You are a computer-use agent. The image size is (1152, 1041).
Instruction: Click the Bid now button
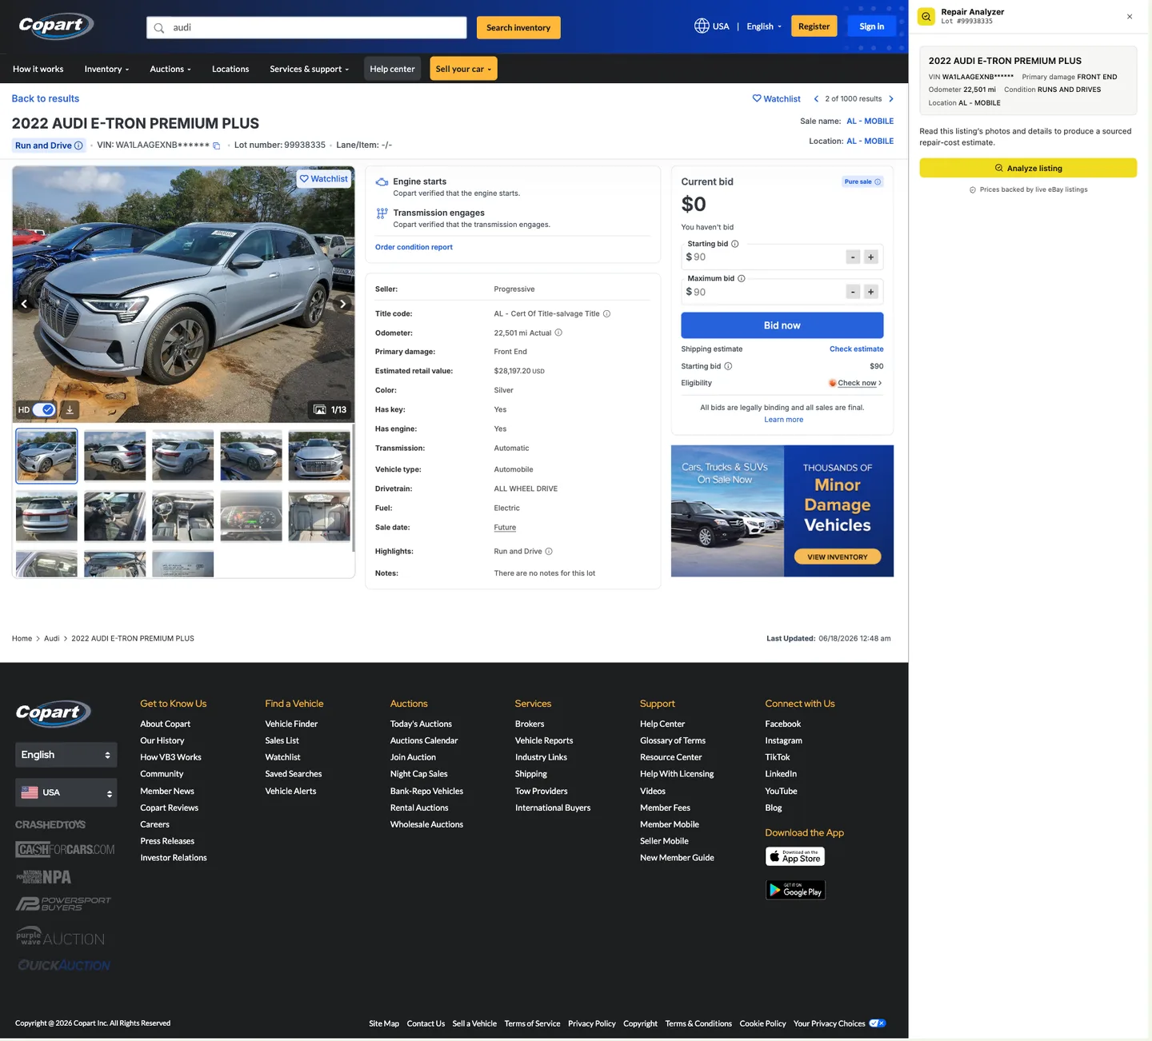782,325
